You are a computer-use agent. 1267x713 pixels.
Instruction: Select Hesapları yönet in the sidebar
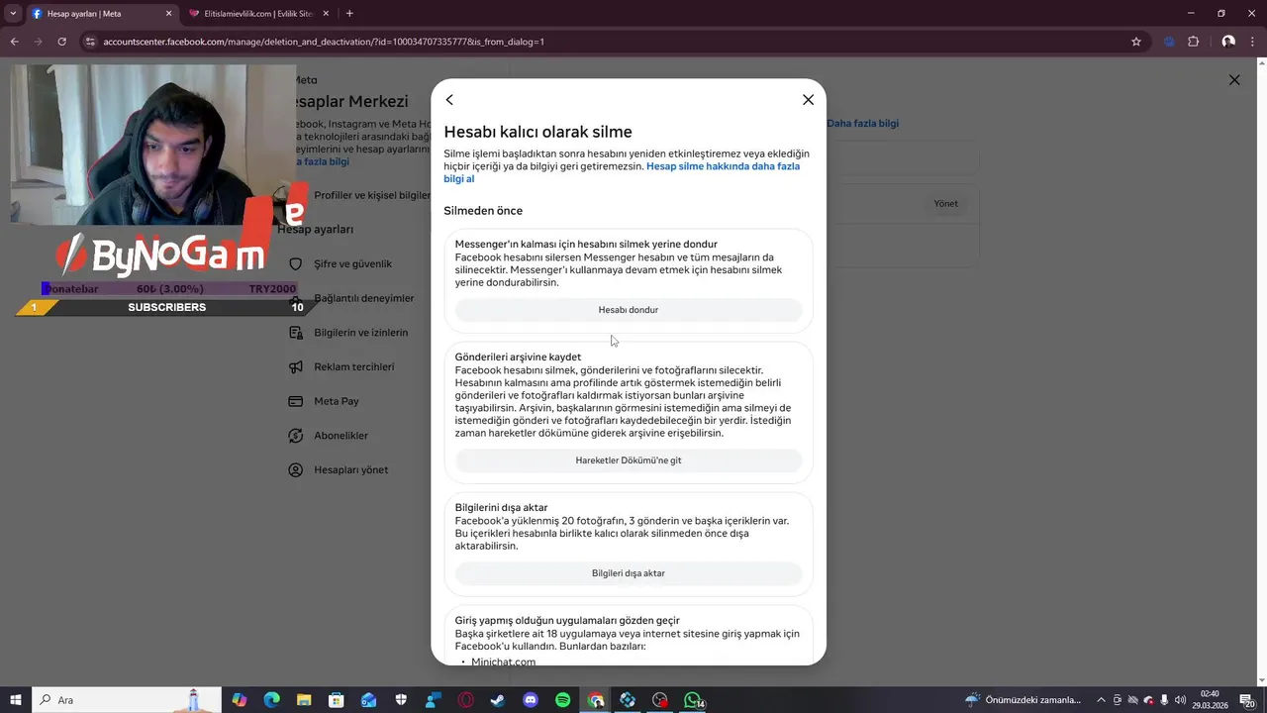point(351,470)
